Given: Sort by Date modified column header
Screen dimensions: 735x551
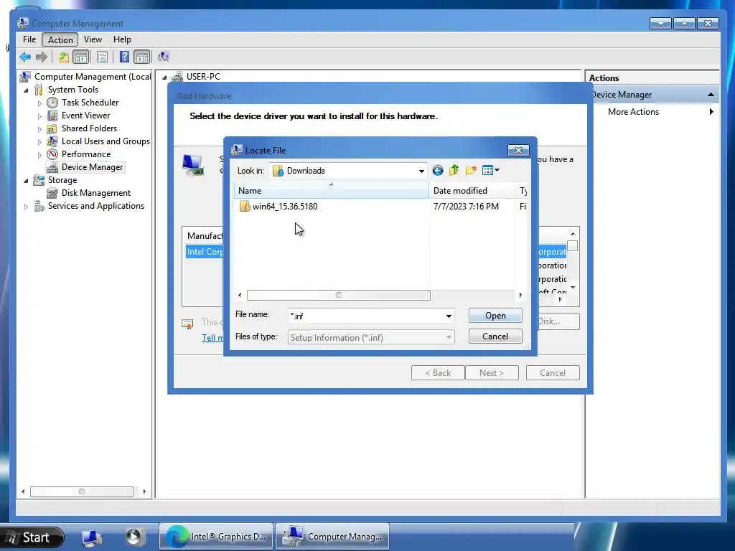Looking at the screenshot, I should [472, 191].
